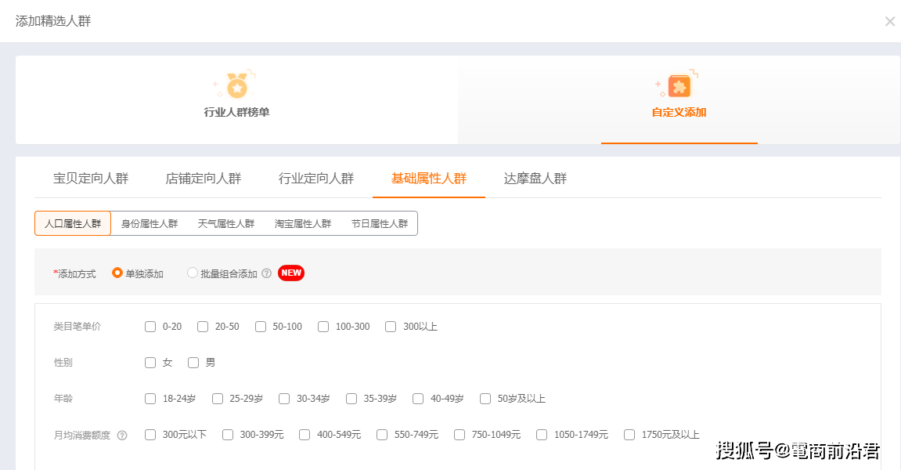The image size is (901, 470).
Task: Tick the 100-300 price checkbox
Action: pos(323,327)
